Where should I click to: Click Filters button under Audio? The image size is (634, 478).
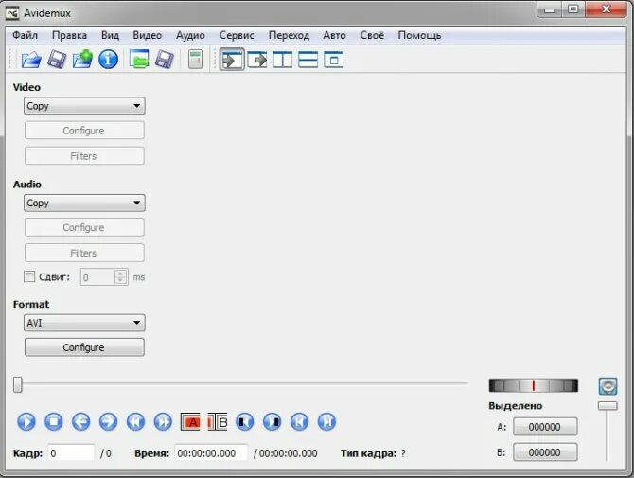click(x=84, y=253)
